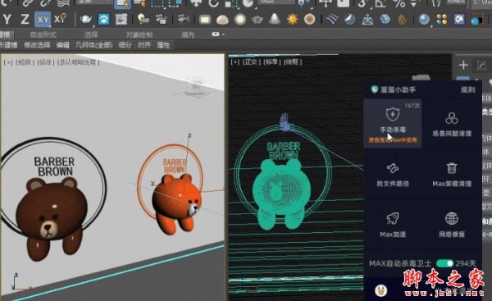This screenshot has height=301, width=492.
Task: Select the orange bear model in perspective view
Action: tap(176, 204)
